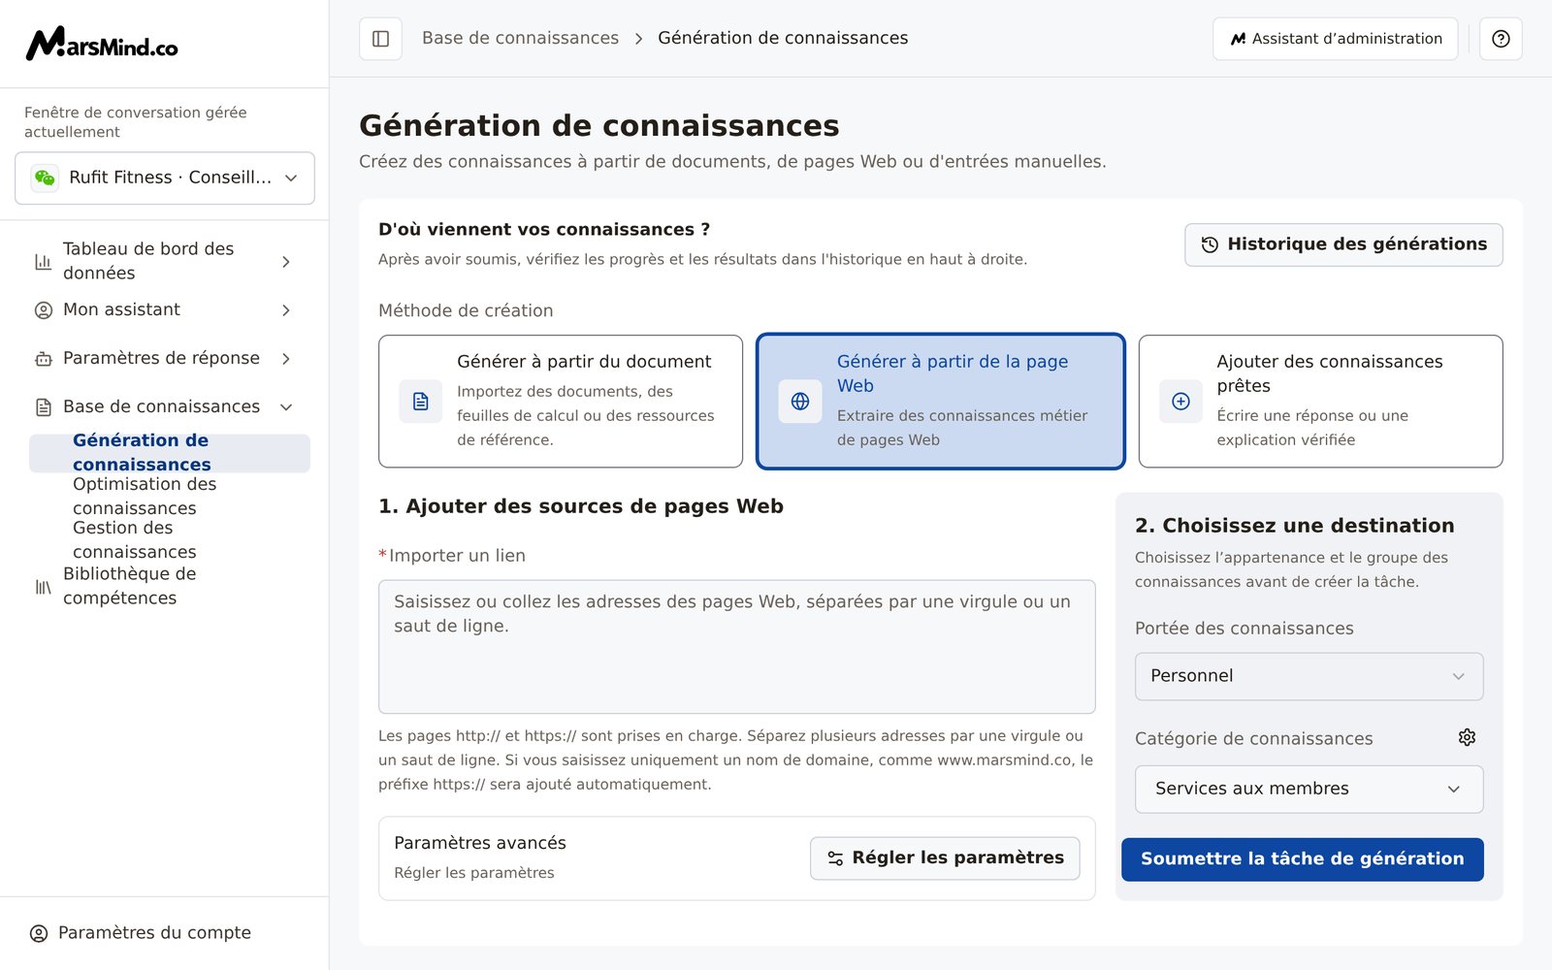
Task: Expand Tableau de bord des données chevron
Action: click(x=286, y=262)
